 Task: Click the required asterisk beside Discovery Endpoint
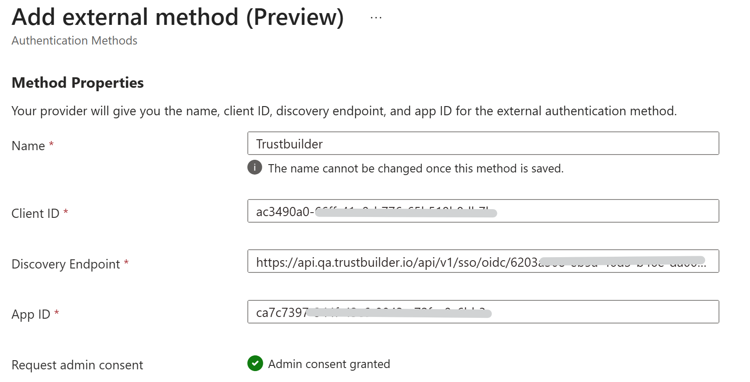pyautogui.click(x=126, y=262)
